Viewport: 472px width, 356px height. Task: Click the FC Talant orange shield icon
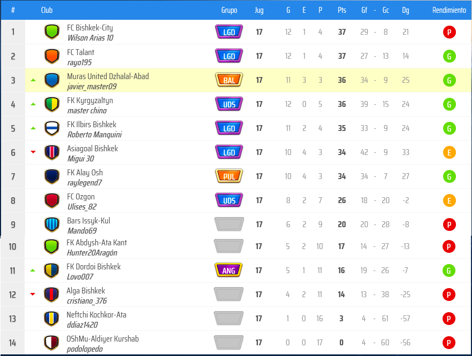(52, 56)
